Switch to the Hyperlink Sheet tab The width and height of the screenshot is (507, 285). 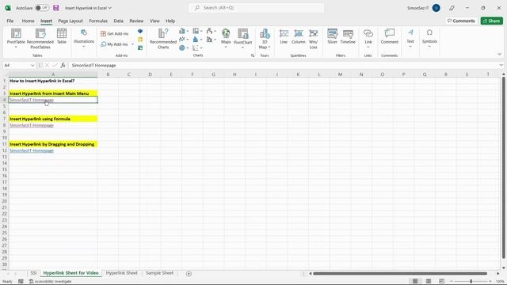coord(121,273)
